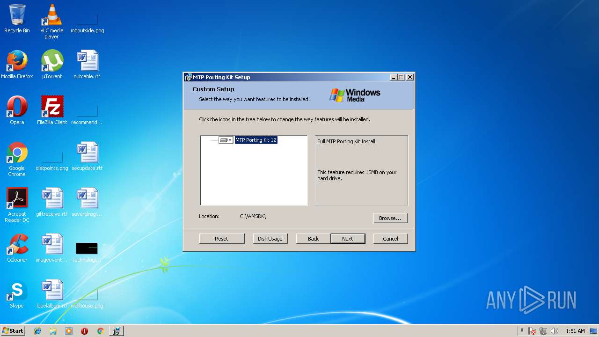The height and width of the screenshot is (337, 599).
Task: Select dietpoints.png desktop file
Action: pos(51,161)
